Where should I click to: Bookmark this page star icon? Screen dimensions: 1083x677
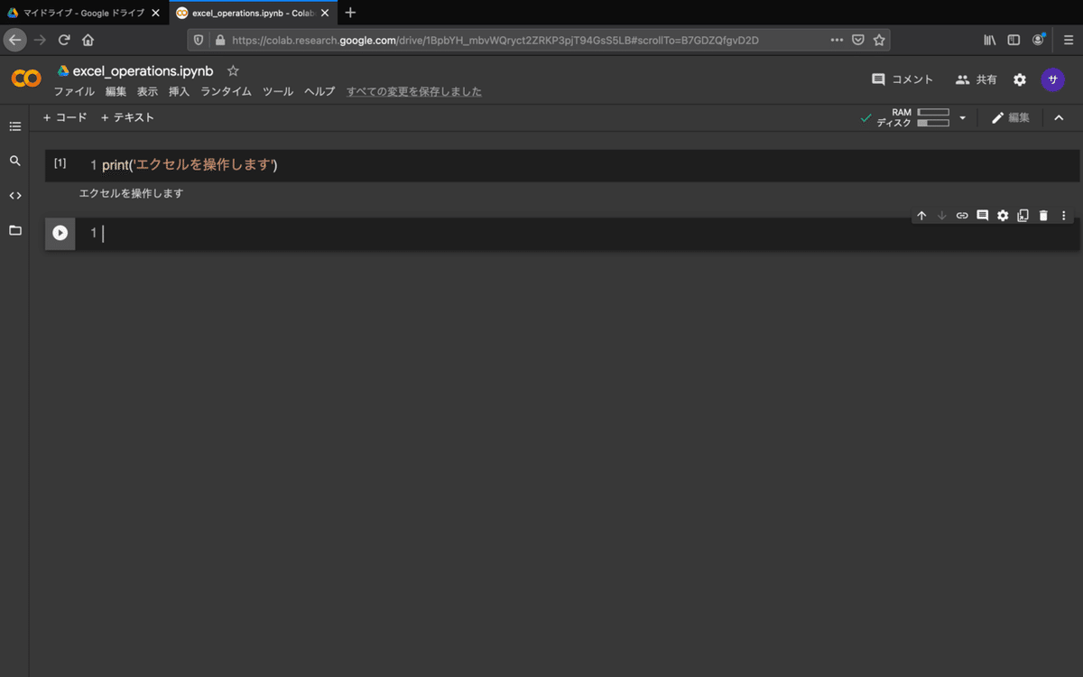(x=879, y=40)
